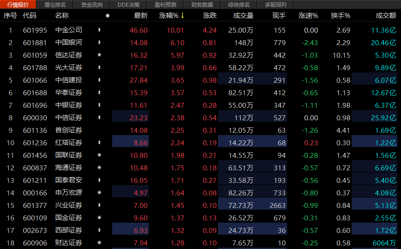Click the 成交额 column header

(x=386, y=16)
